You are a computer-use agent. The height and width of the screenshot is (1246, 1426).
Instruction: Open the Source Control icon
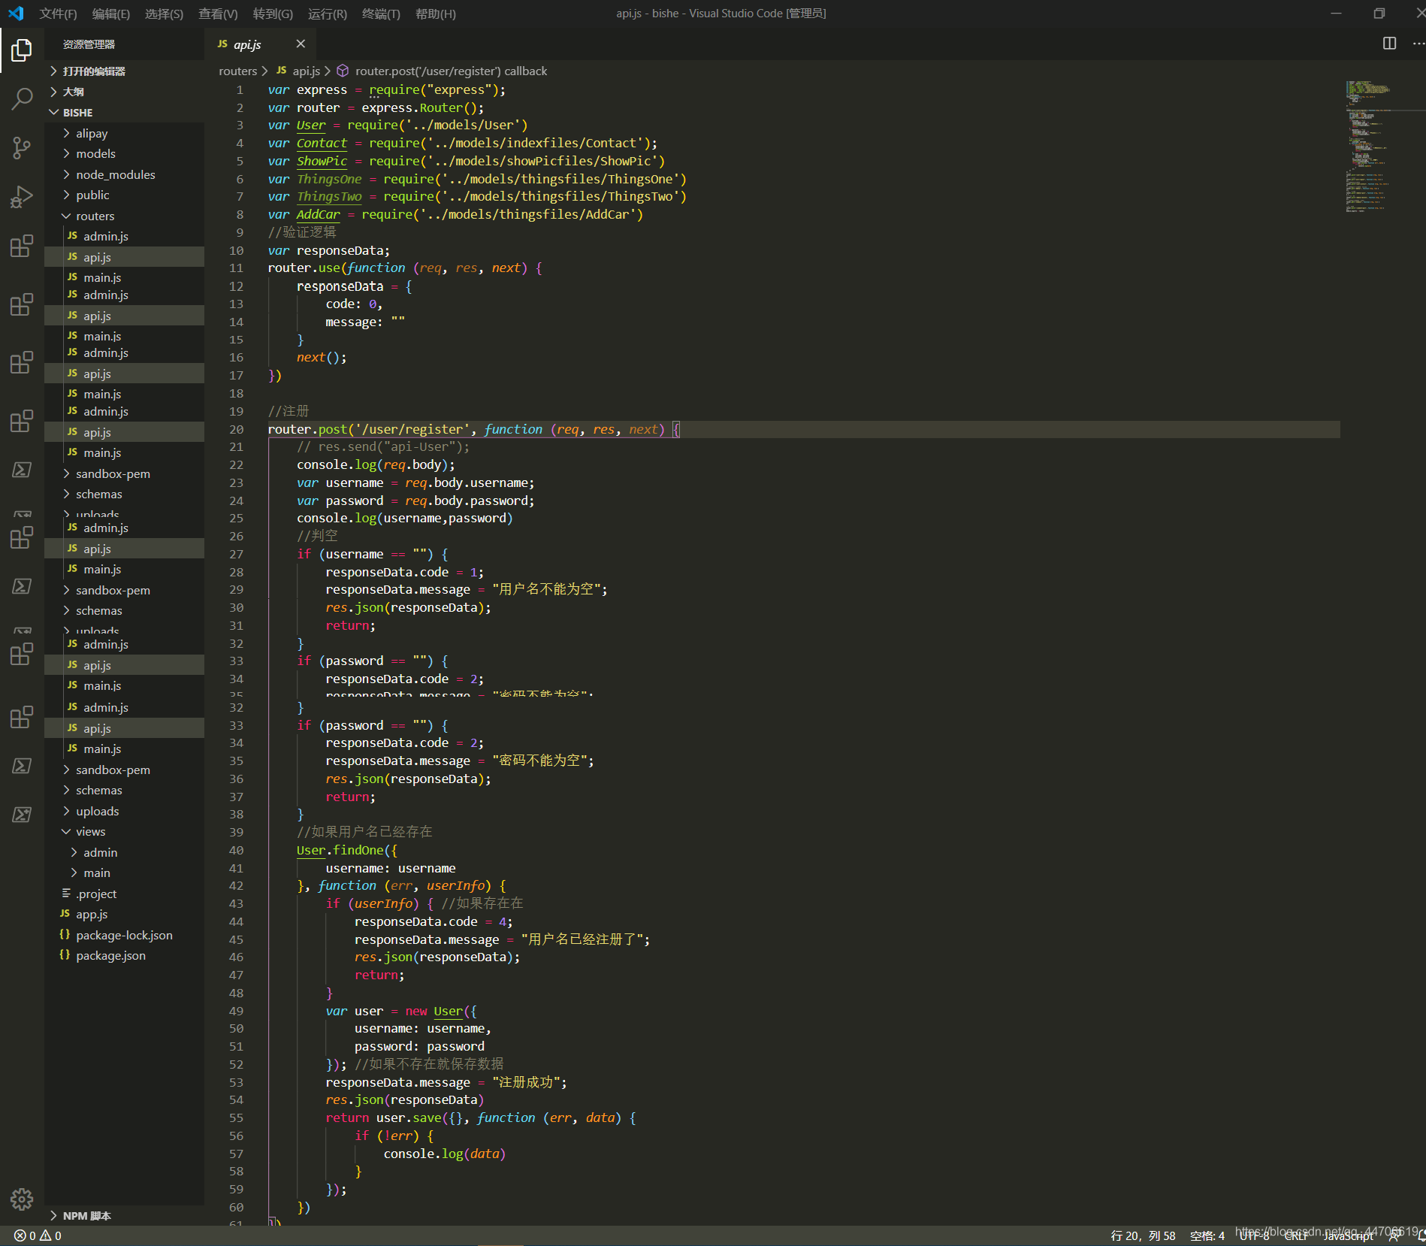coord(22,148)
